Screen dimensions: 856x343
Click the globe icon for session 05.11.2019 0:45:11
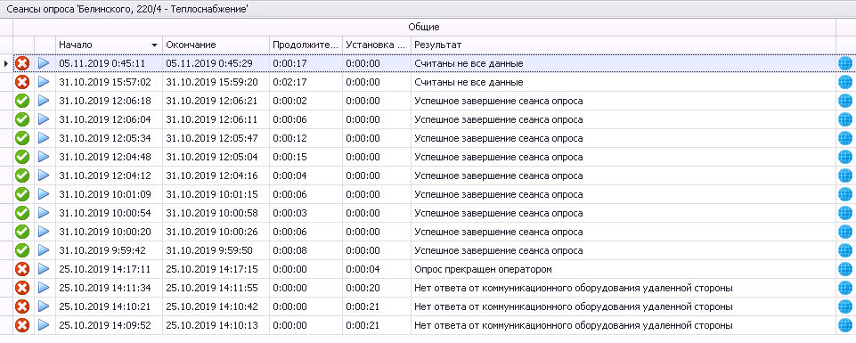click(x=844, y=64)
